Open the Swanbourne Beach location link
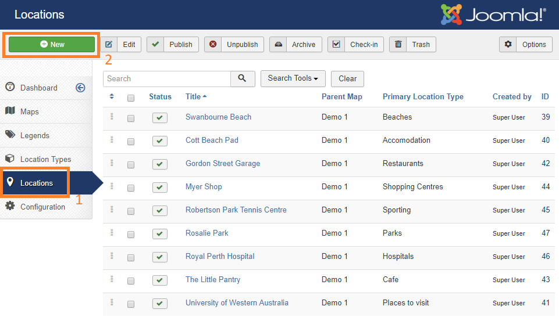Image resolution: width=559 pixels, height=328 pixels. (218, 117)
